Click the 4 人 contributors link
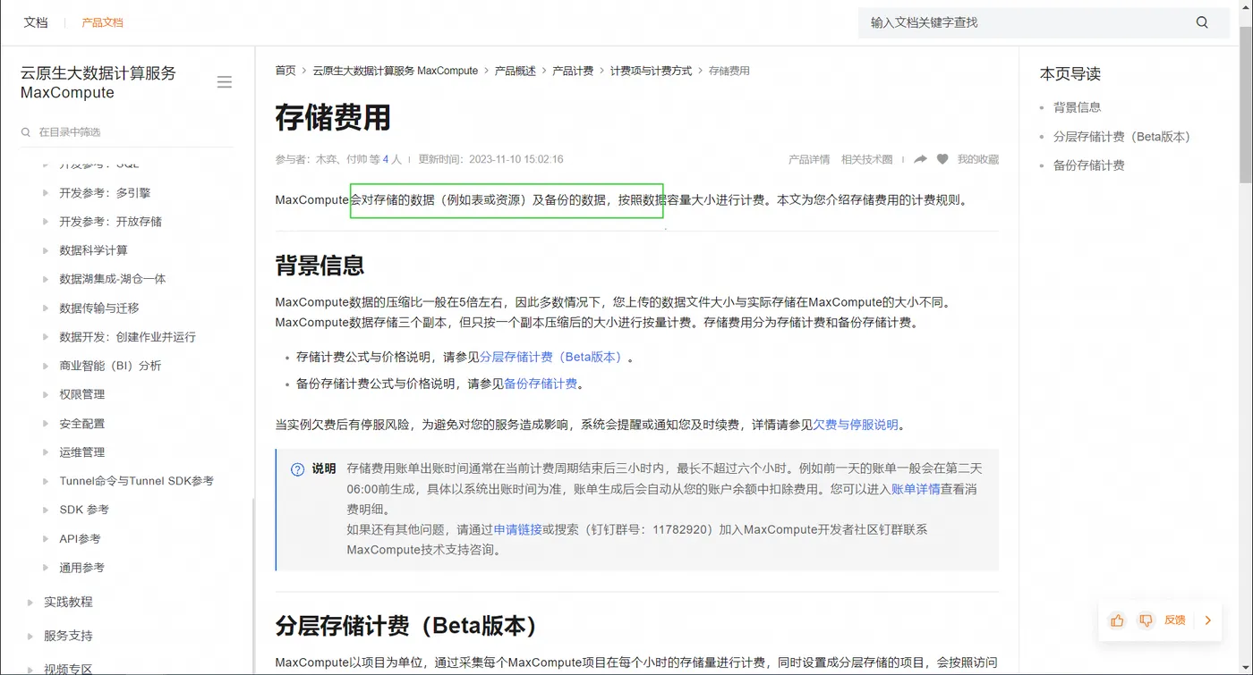The image size is (1253, 675). tap(392, 159)
